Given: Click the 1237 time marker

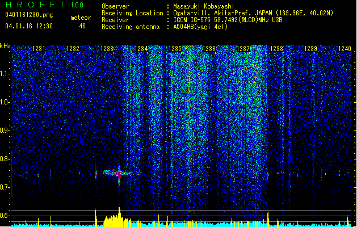Looking at the screenshot, I should [243, 49].
